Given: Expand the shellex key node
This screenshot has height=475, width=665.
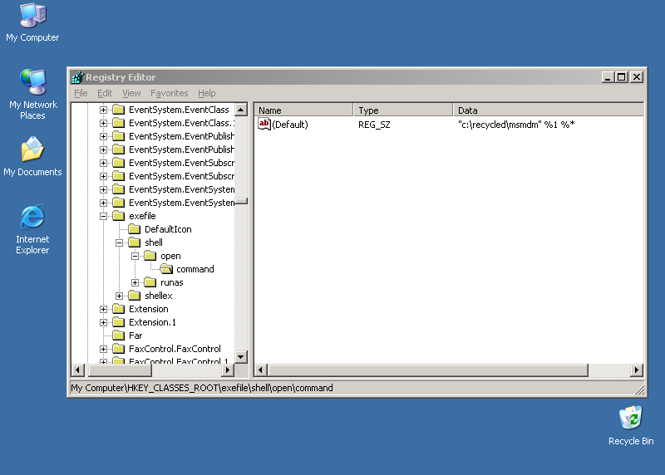Looking at the screenshot, I should tap(120, 296).
